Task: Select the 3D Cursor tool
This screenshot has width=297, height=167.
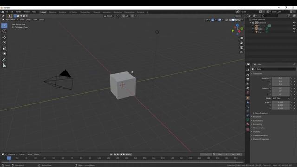Action: click(x=4, y=31)
